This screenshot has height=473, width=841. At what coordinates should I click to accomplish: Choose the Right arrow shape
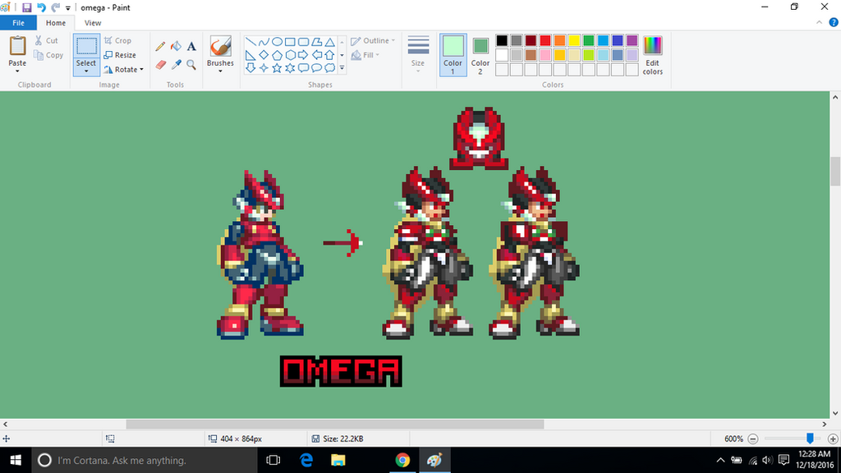[x=303, y=55]
